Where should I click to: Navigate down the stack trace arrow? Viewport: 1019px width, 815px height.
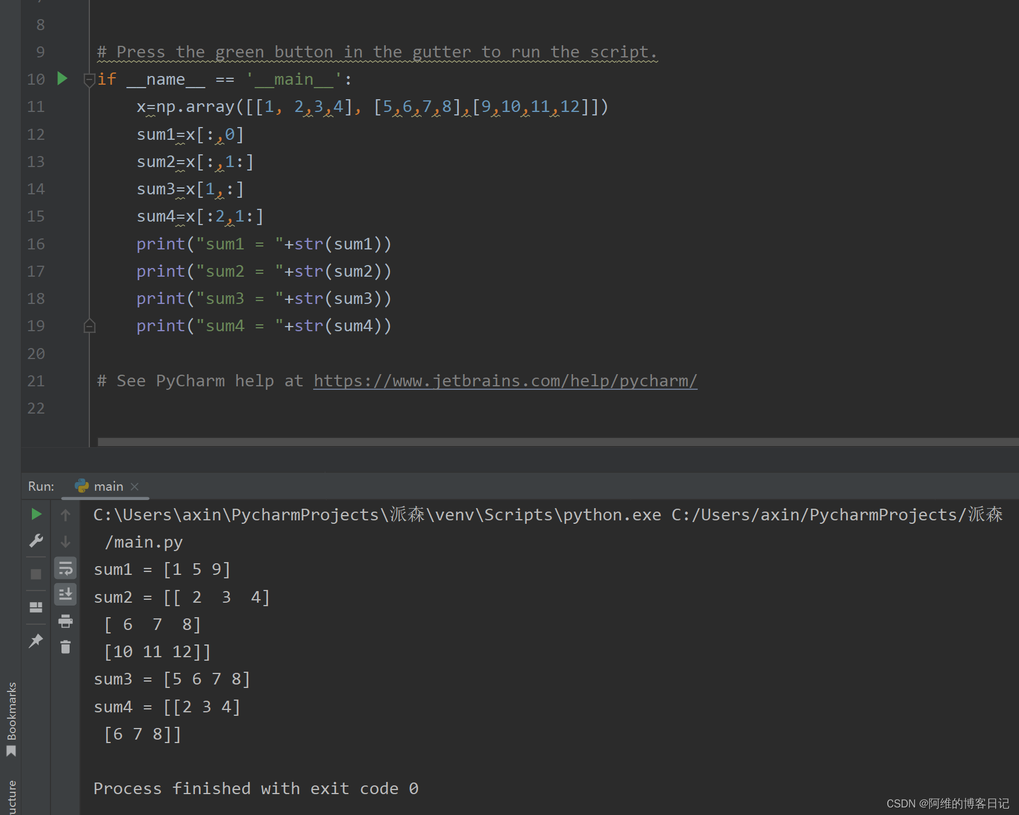pyautogui.click(x=66, y=541)
